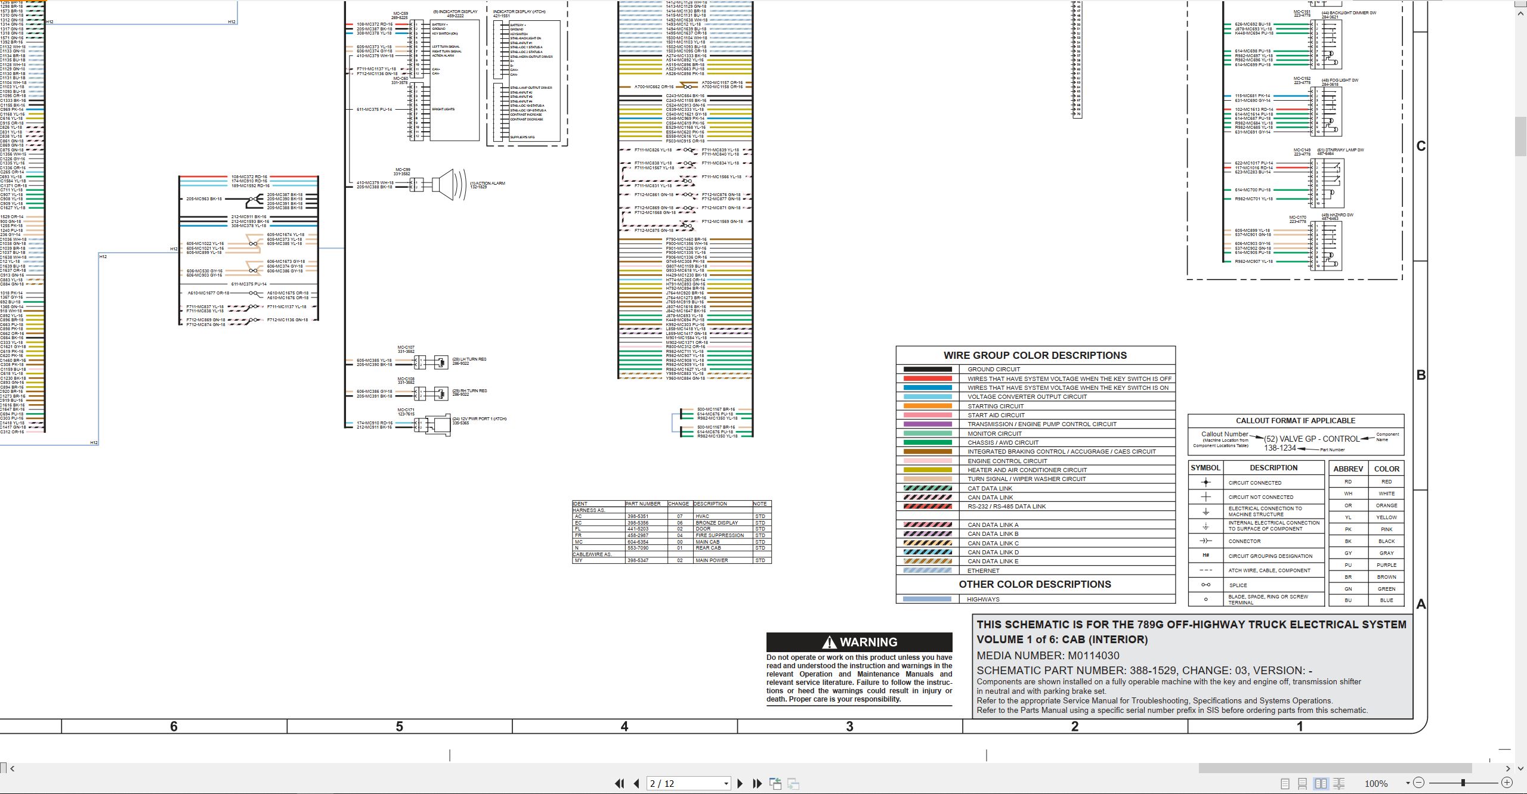The image size is (1527, 794).
Task: Click the CONNECTOR symbol description
Action: pyautogui.click(x=1244, y=541)
